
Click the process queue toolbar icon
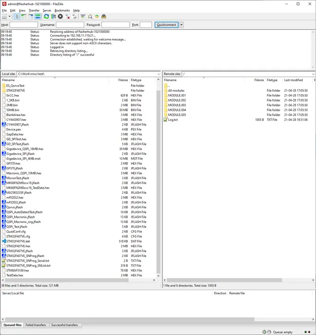click(53, 17)
